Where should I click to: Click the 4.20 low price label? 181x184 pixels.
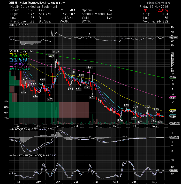point(35,96)
